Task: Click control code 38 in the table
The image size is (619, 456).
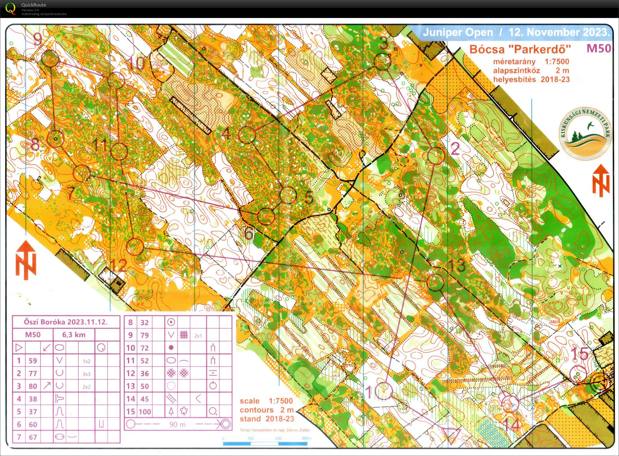Action: tap(33, 399)
